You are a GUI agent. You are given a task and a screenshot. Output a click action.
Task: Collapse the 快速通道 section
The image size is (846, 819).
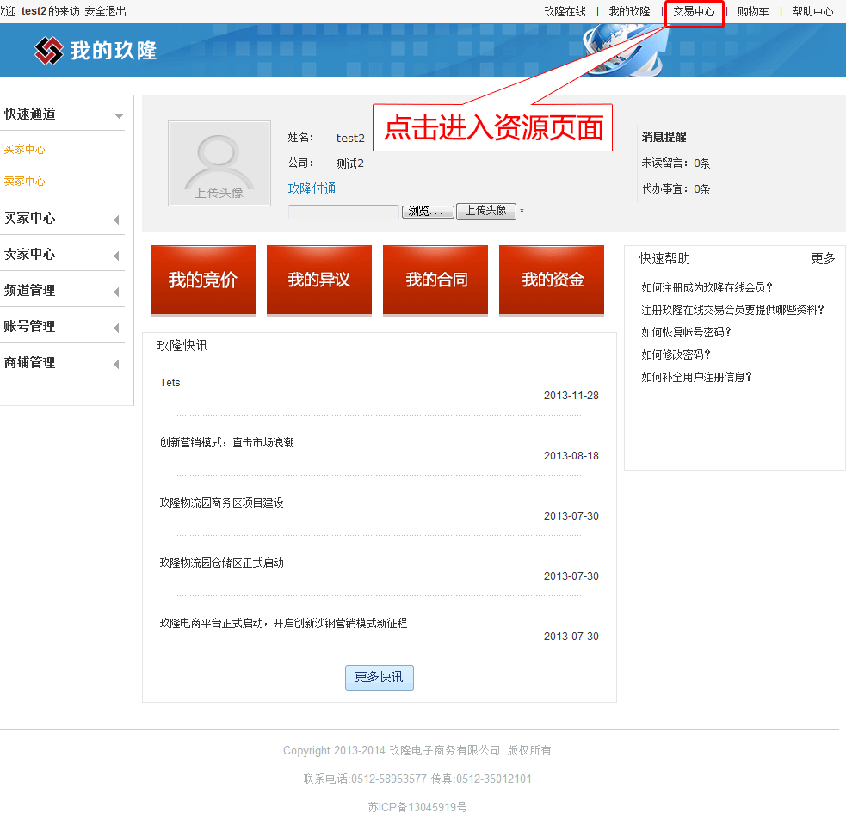tap(118, 115)
